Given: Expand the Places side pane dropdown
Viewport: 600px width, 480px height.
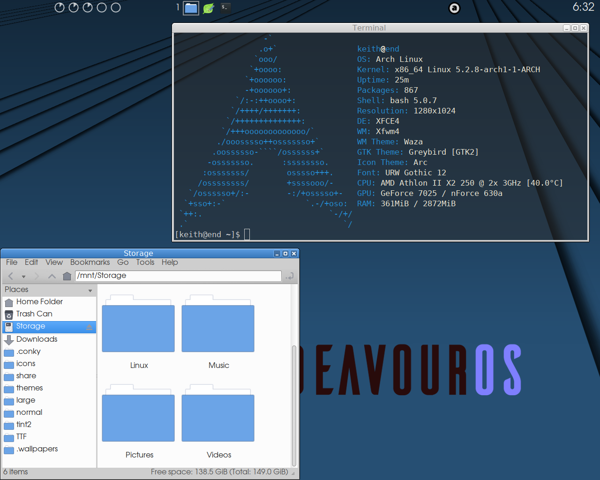Looking at the screenshot, I should point(90,291).
